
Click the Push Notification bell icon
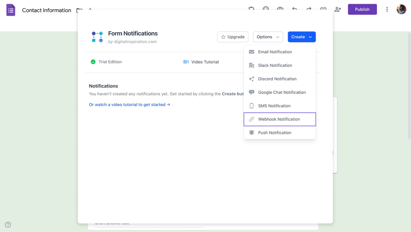point(252,132)
